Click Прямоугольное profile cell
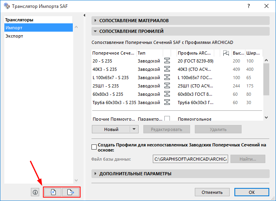The width and height of the screenshot is (276, 201). point(194,119)
